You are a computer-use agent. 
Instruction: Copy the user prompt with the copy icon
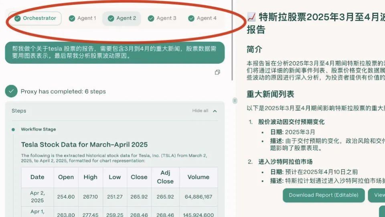coord(217,72)
